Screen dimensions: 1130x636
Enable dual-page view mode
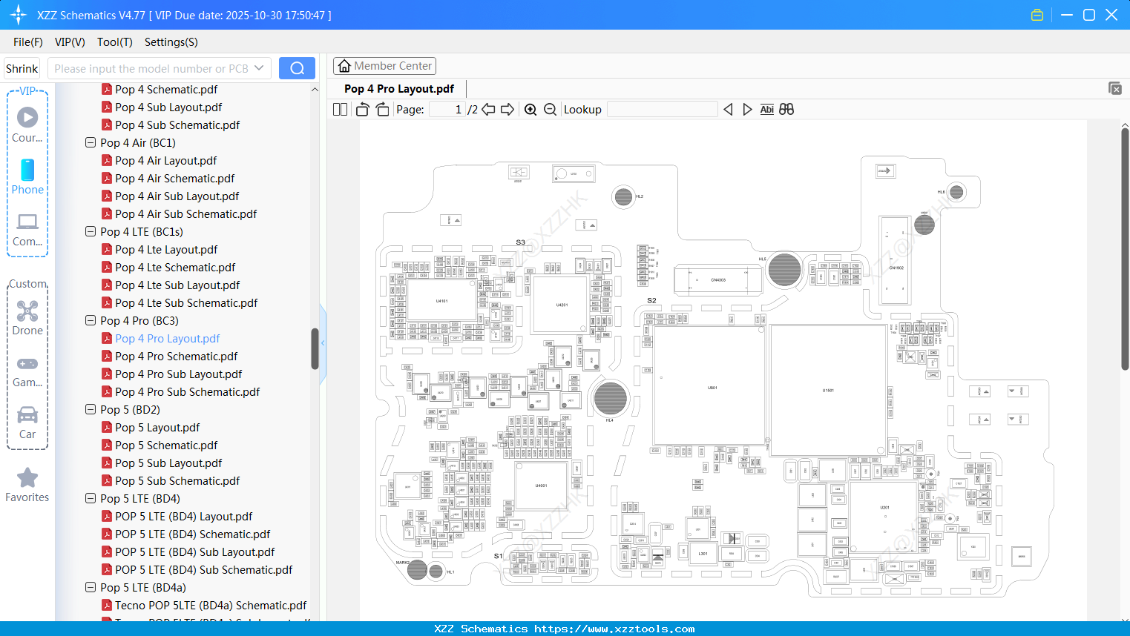(339, 109)
